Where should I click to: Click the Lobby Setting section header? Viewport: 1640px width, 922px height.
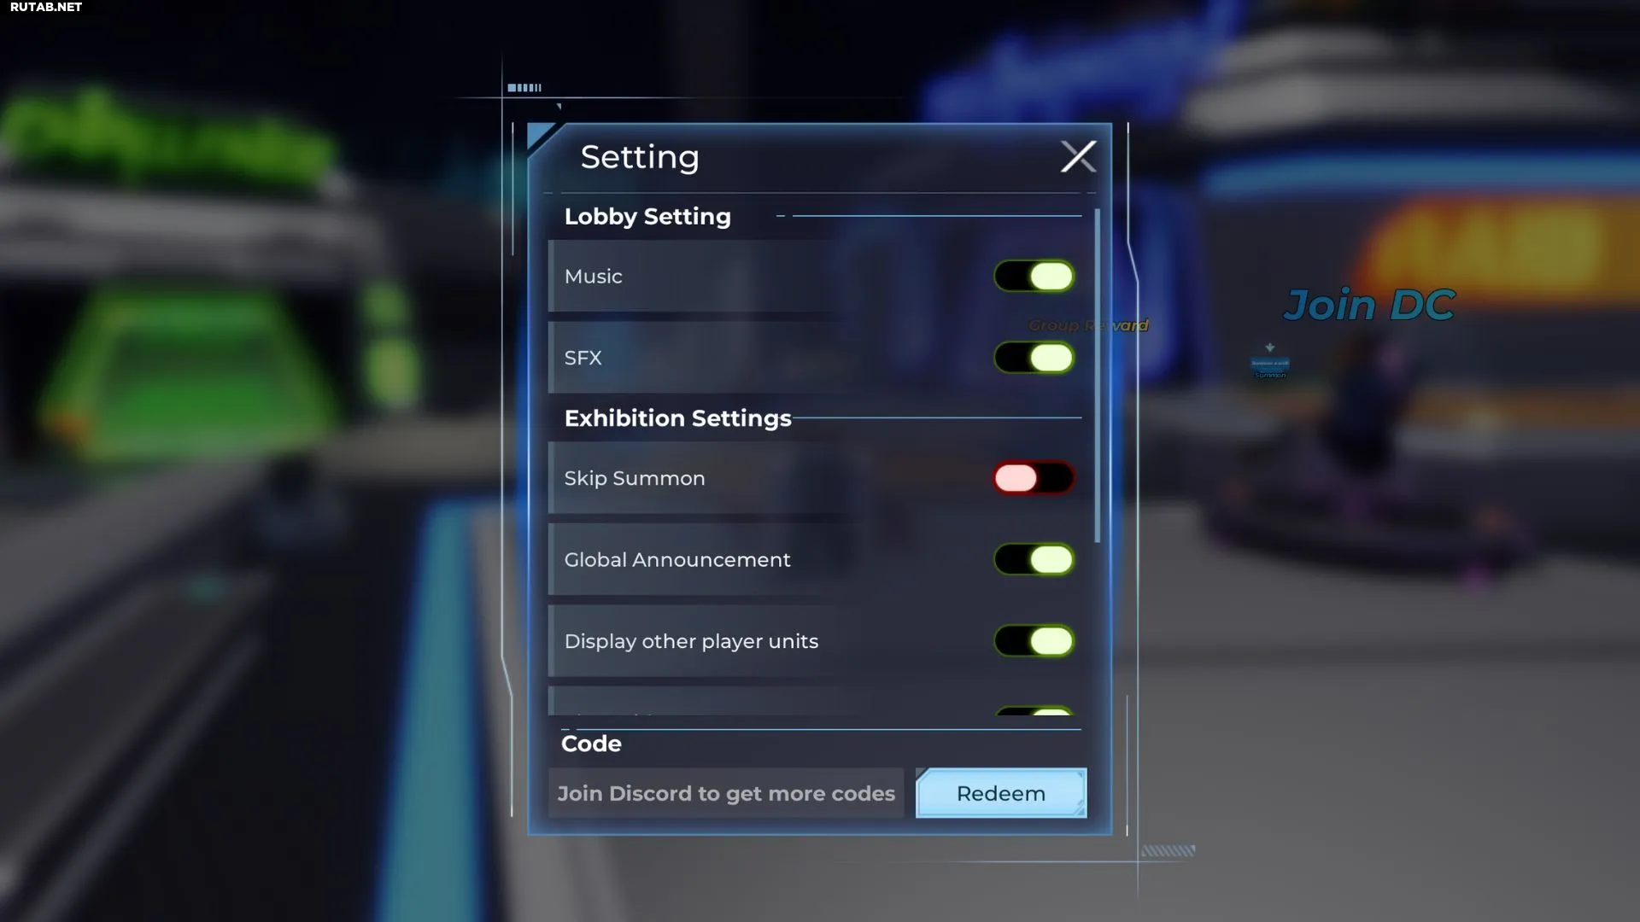pos(647,217)
